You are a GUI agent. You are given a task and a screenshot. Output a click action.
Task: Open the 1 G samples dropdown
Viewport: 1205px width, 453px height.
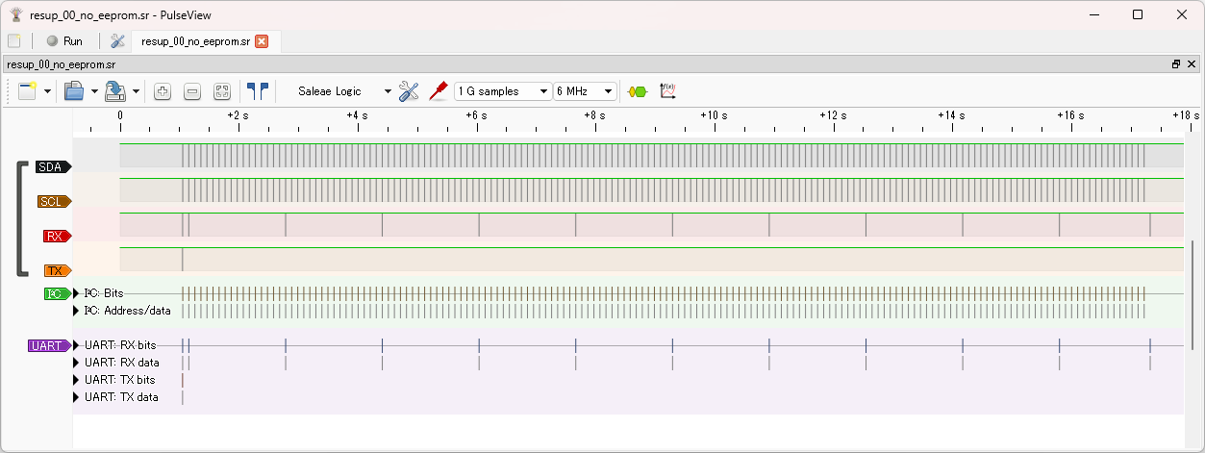pos(503,91)
